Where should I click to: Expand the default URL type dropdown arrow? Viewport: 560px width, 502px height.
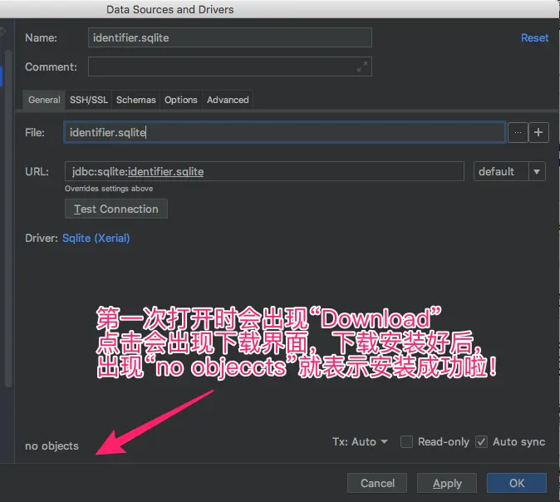coord(537,171)
